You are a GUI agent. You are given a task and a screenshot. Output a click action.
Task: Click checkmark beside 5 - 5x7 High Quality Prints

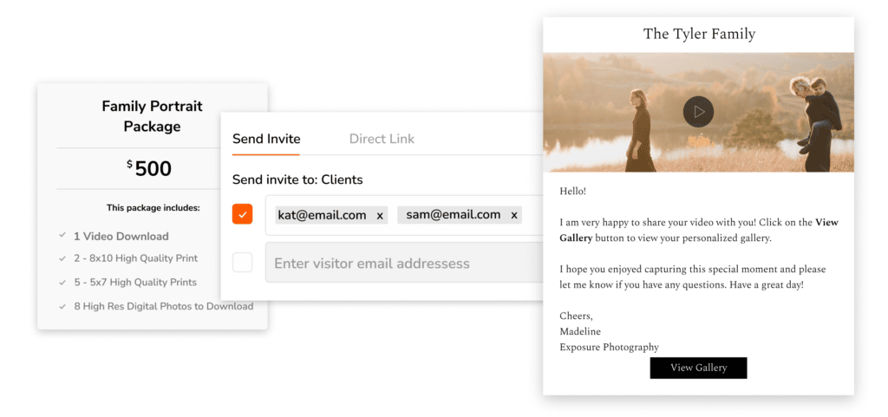[62, 283]
